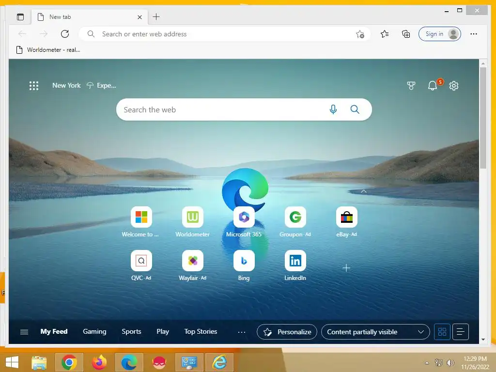The image size is (496, 372).
Task: Switch feed to list layout view
Action: (461, 332)
